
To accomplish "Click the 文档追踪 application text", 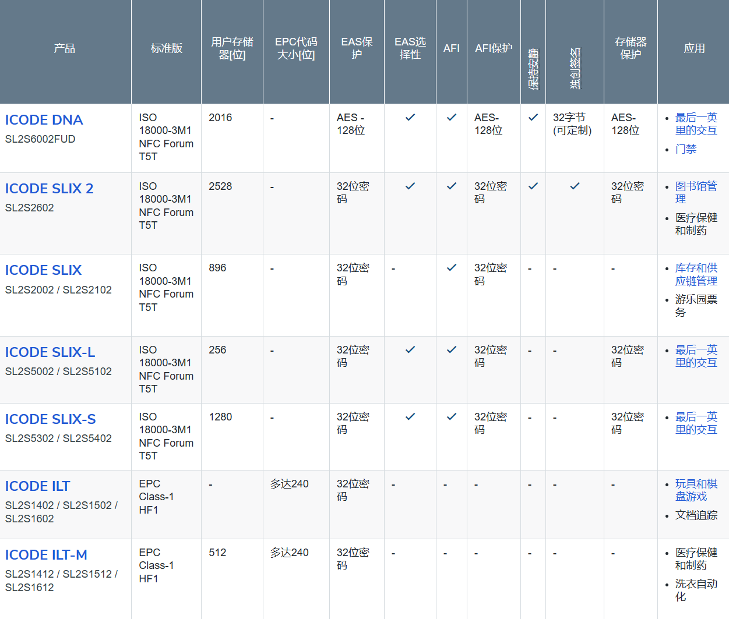I will 696,515.
